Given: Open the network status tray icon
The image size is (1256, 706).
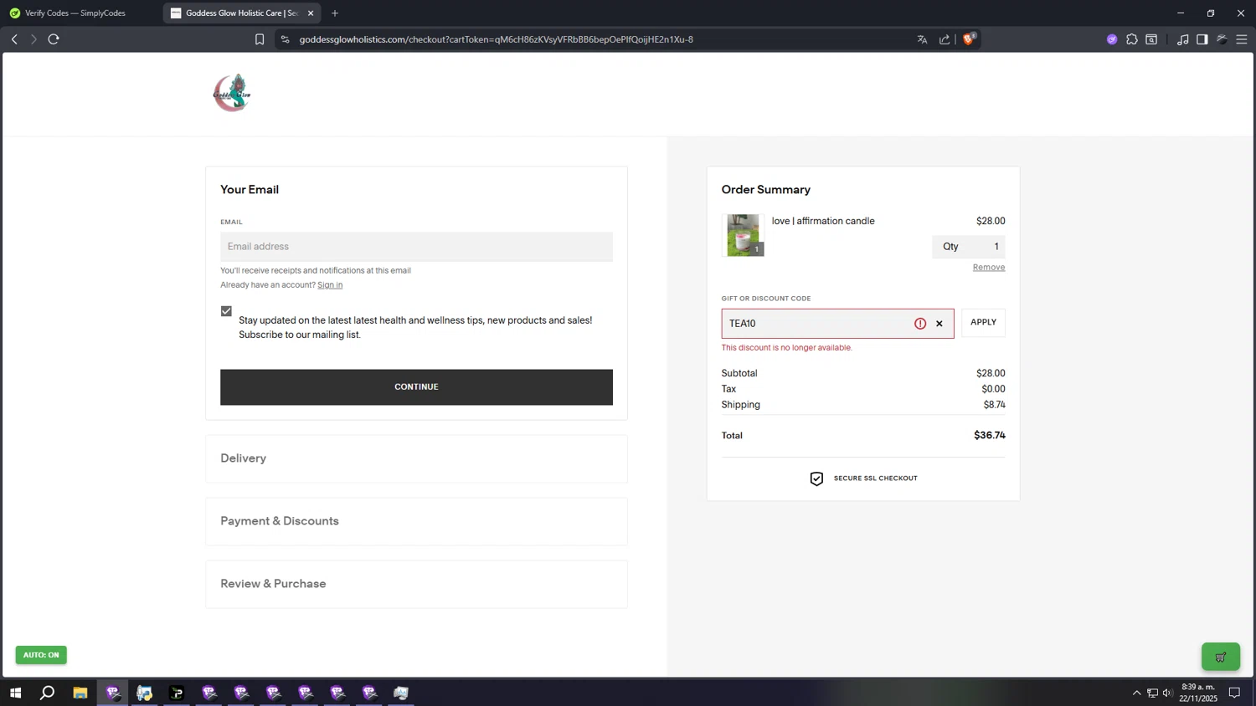Looking at the screenshot, I should click(x=1152, y=693).
